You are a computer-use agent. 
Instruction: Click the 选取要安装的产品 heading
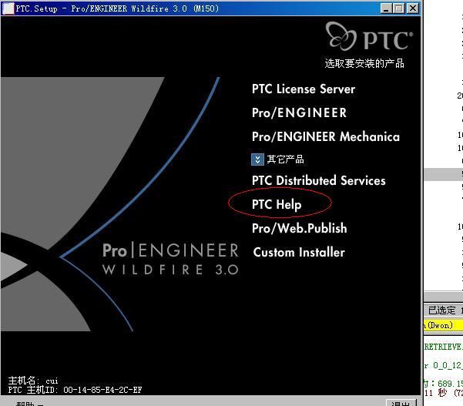(364, 63)
